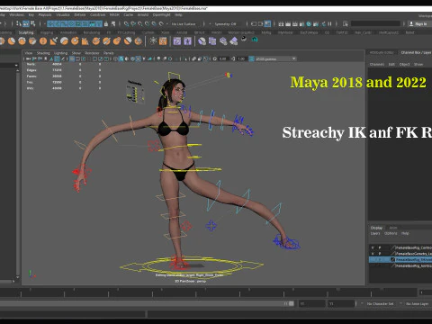This screenshot has width=432, height=324.
Task: Open the viewport Shading menu
Action: pyautogui.click(x=43, y=53)
